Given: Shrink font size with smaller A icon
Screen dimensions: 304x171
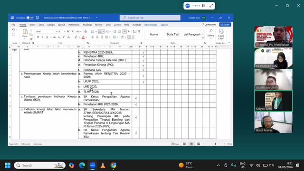Looking at the screenshot, I should [73, 31].
